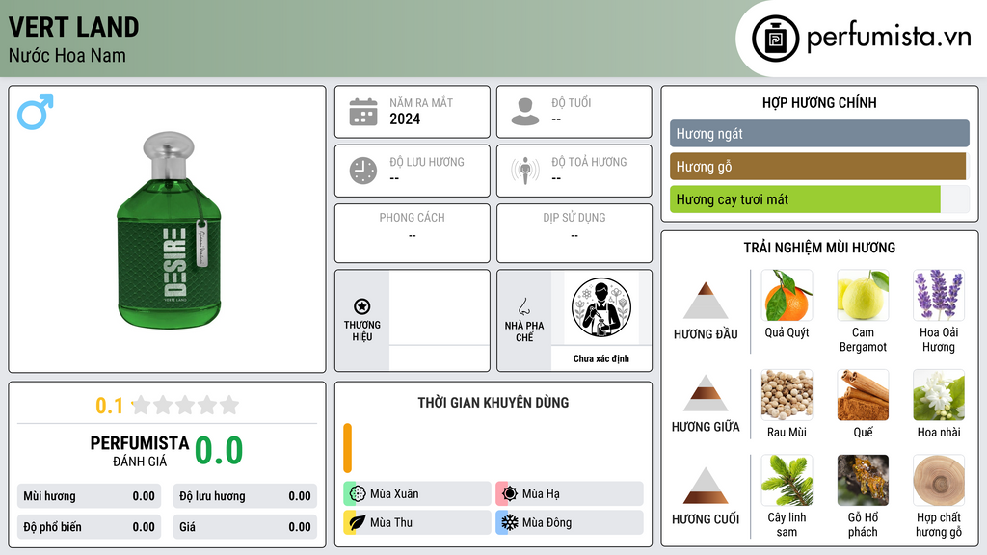987x555 pixels.
Task: Click the Trải nghiệm mùi hương heading
Action: pyautogui.click(x=819, y=248)
